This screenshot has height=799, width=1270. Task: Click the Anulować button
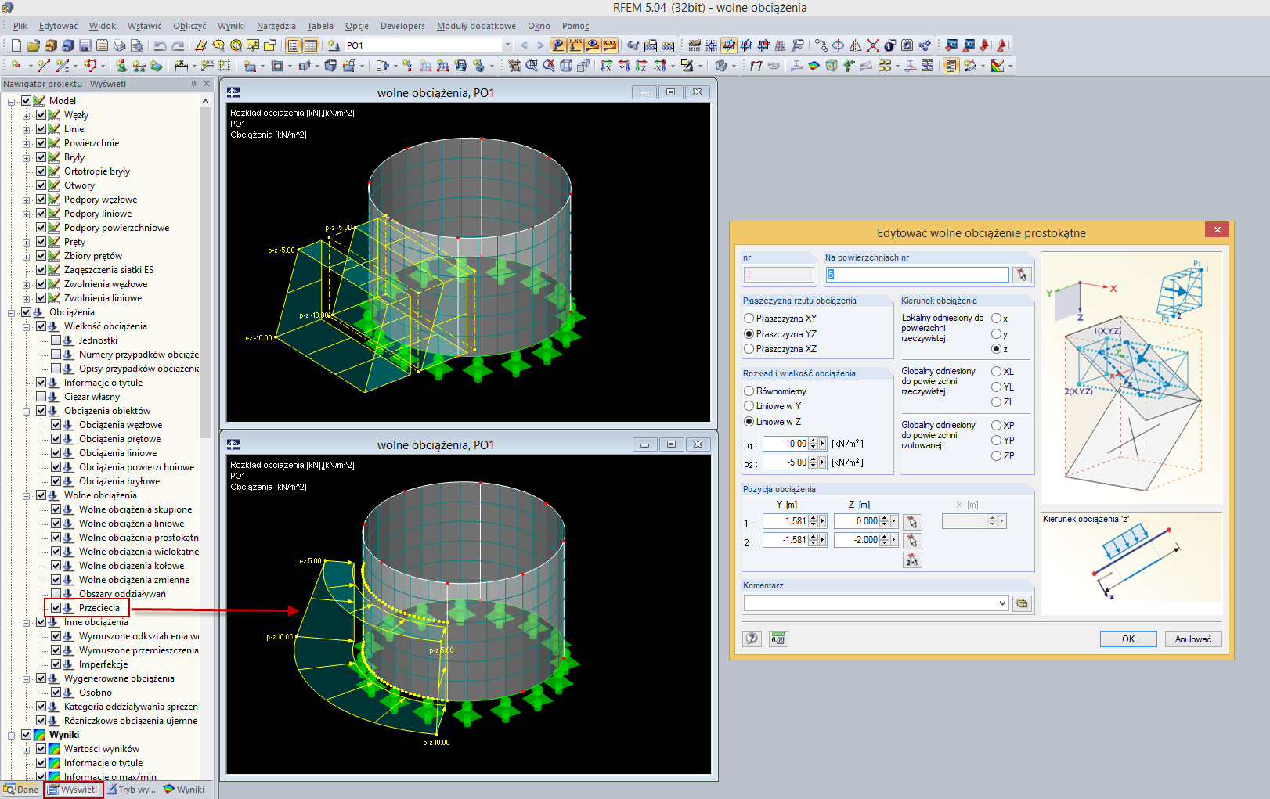(x=1193, y=639)
